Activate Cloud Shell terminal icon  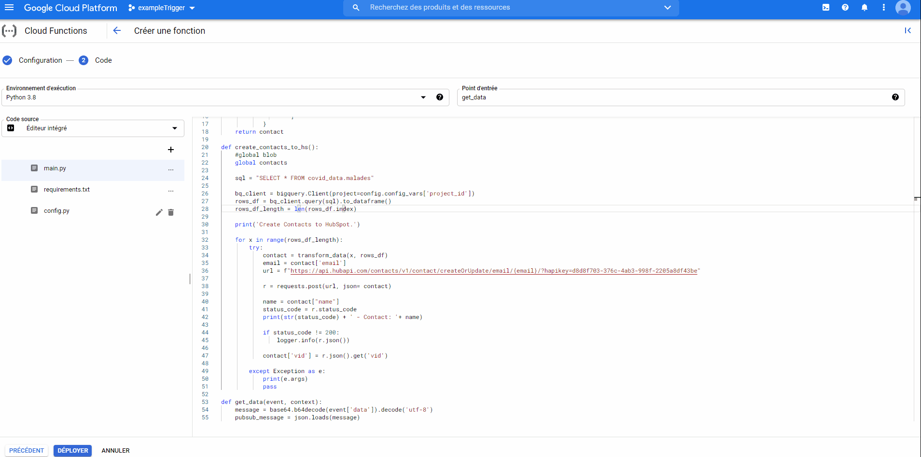pos(826,8)
